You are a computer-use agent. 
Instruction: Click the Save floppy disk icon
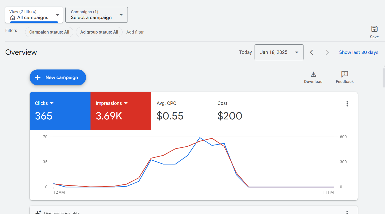(374, 29)
